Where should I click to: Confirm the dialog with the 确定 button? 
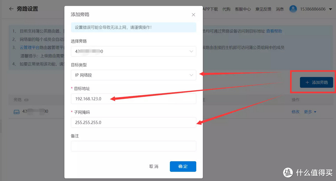183,166
